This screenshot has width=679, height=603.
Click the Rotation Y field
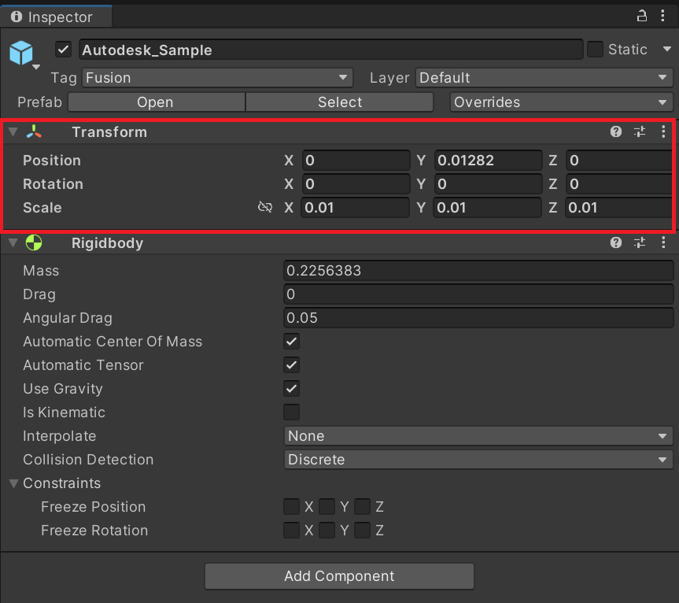click(488, 183)
